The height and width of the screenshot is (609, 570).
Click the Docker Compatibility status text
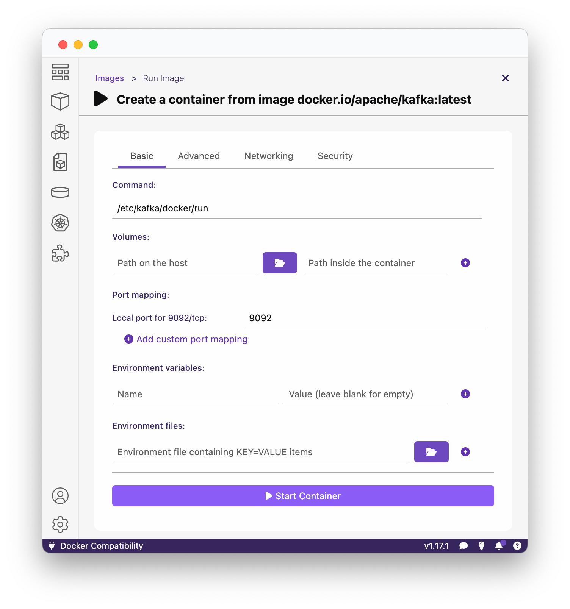[102, 546]
